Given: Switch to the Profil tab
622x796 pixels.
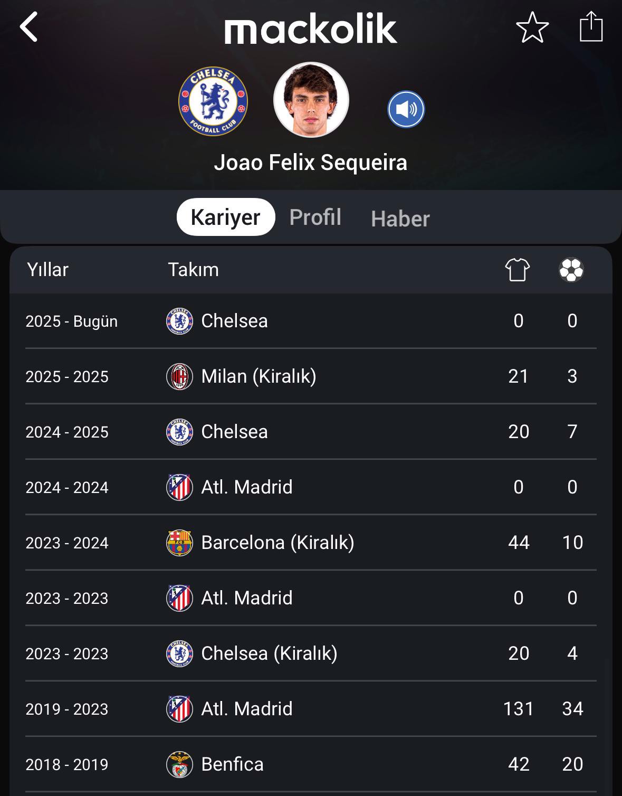Looking at the screenshot, I should (x=315, y=217).
